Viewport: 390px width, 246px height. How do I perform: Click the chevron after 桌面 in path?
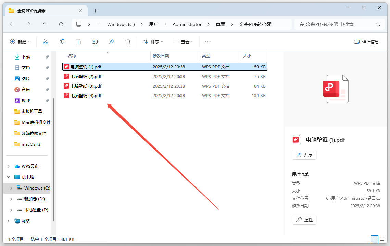pos(232,24)
